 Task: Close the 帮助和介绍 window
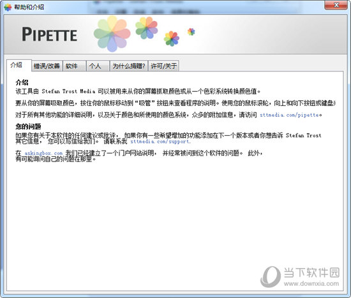point(336,5)
